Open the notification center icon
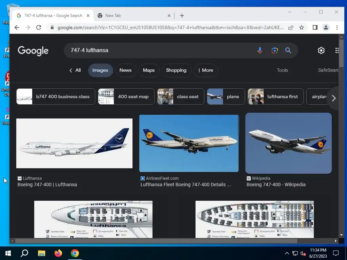This screenshot has width=347, height=260. coord(336,253)
